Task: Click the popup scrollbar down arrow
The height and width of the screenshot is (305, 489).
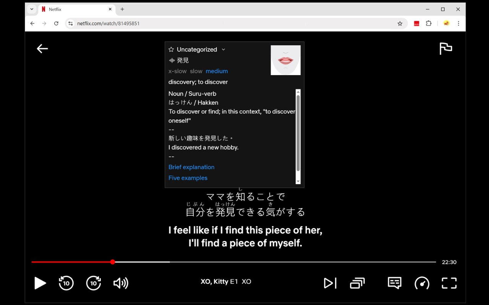Action: (298, 181)
